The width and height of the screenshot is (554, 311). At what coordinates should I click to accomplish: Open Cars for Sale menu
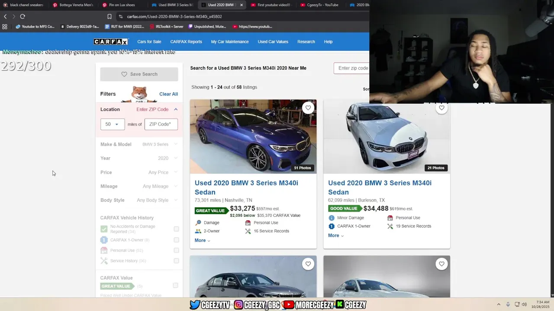[149, 41]
